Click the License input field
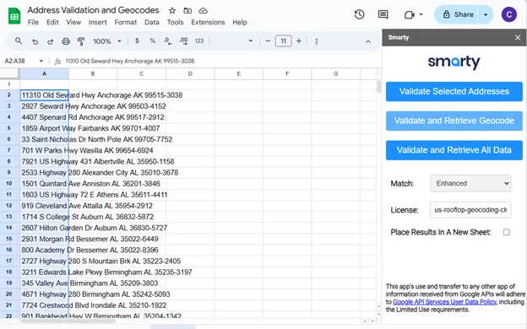 point(470,210)
